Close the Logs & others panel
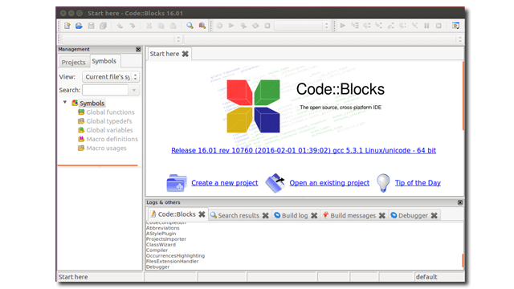This screenshot has width=514, height=289. click(460, 202)
